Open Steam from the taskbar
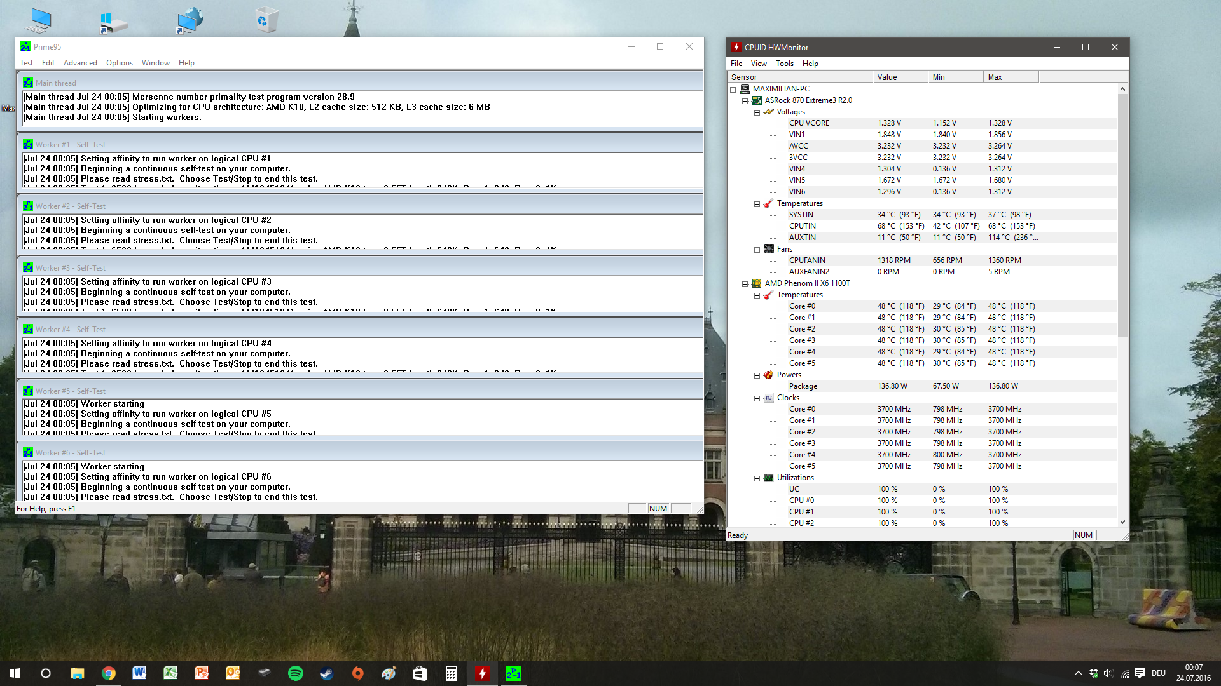The height and width of the screenshot is (686, 1221). click(327, 673)
